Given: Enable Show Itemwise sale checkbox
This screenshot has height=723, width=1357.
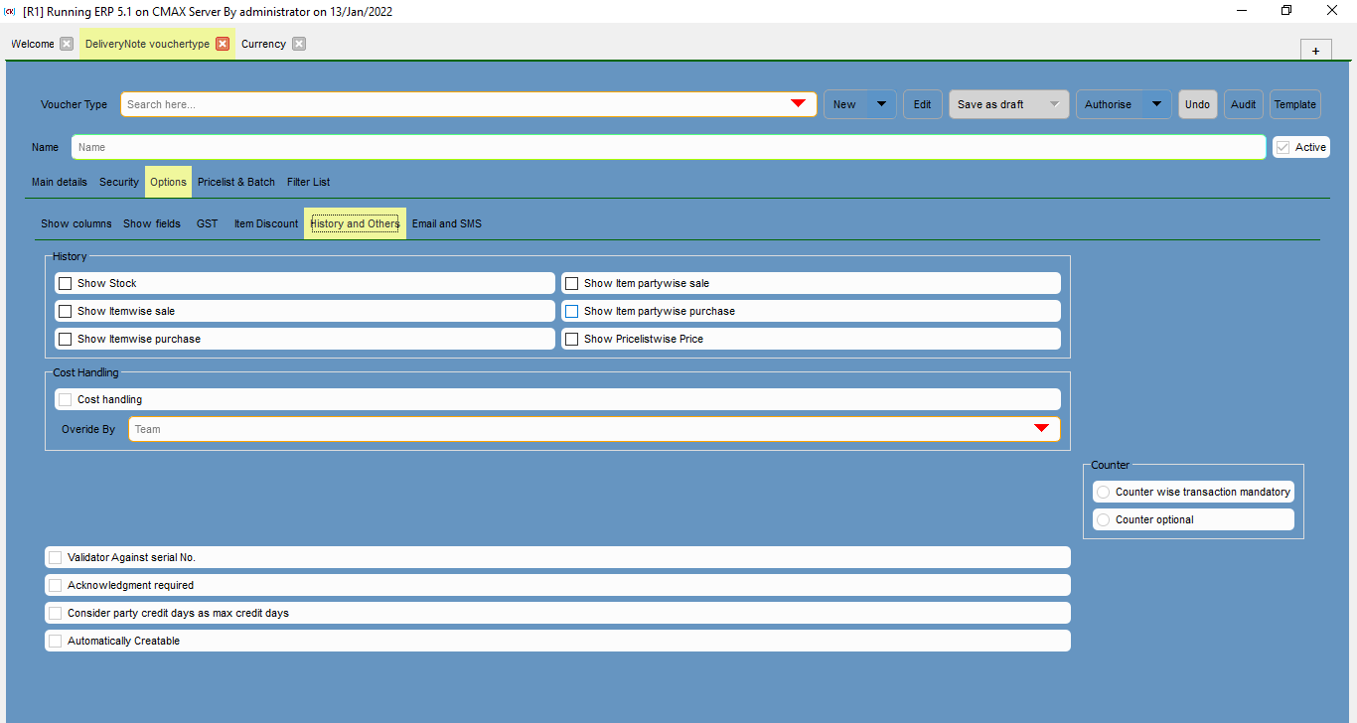Looking at the screenshot, I should [66, 311].
